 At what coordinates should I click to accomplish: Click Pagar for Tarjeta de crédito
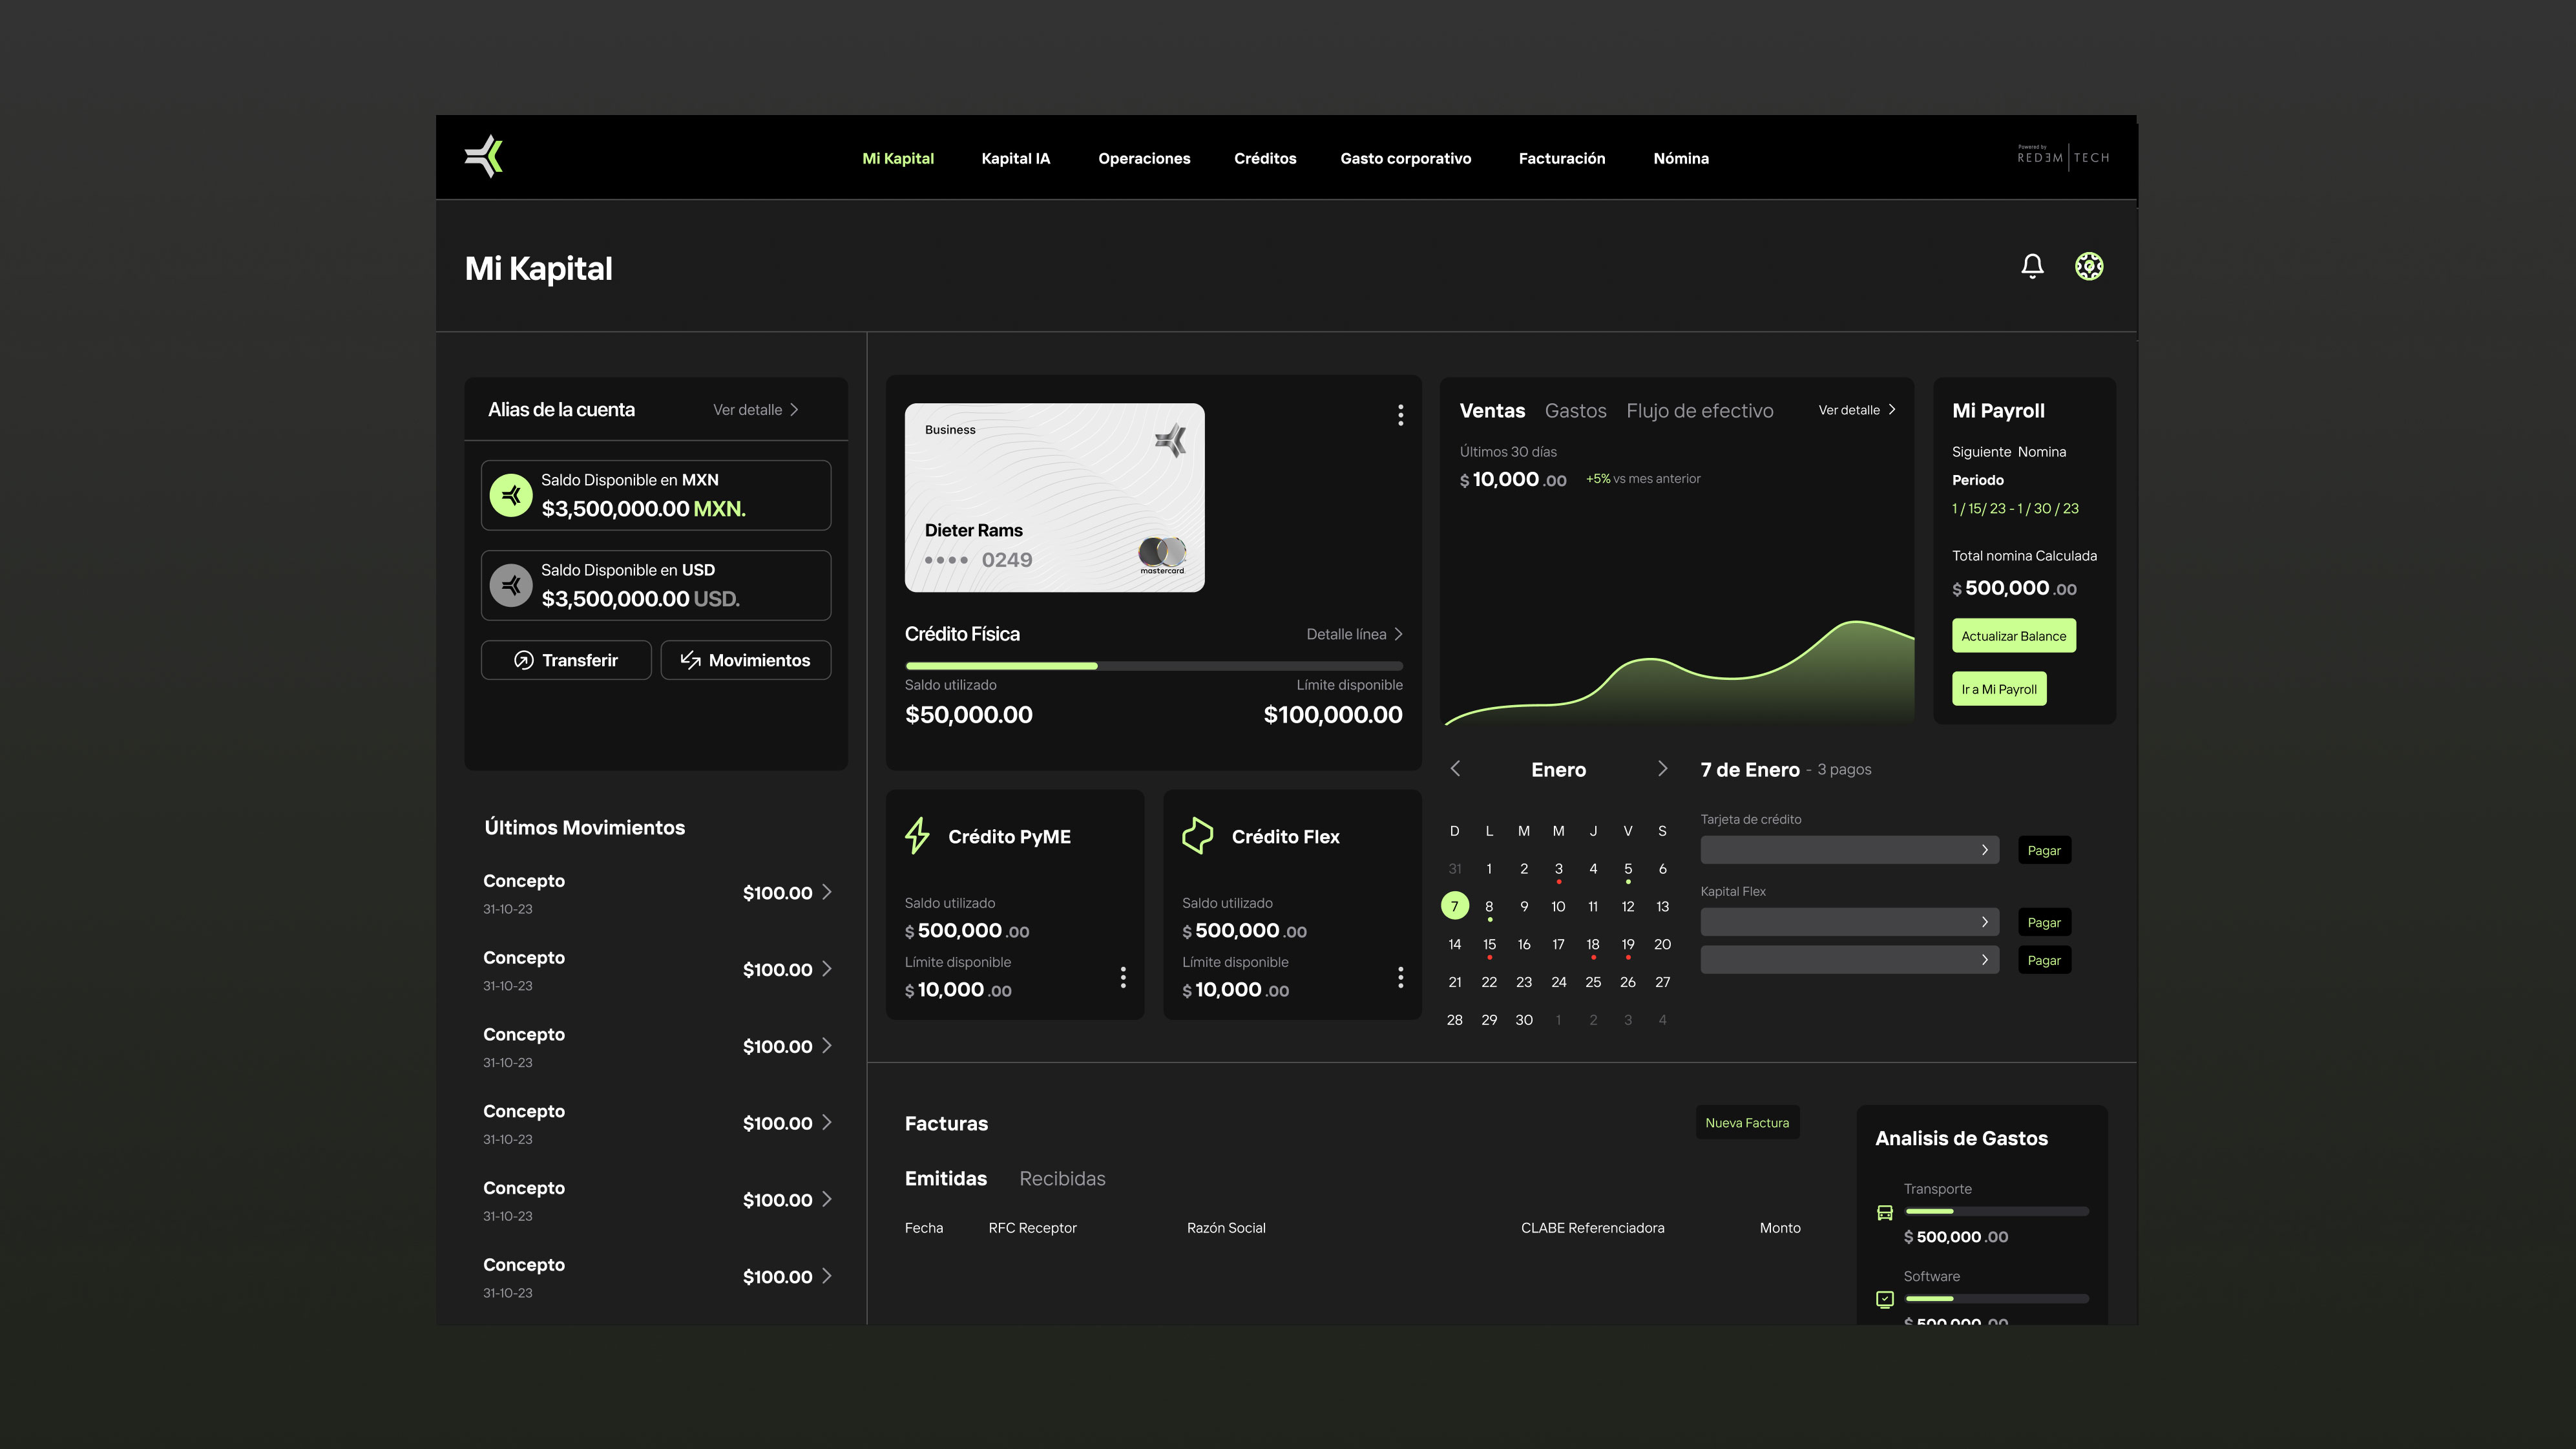(2044, 850)
